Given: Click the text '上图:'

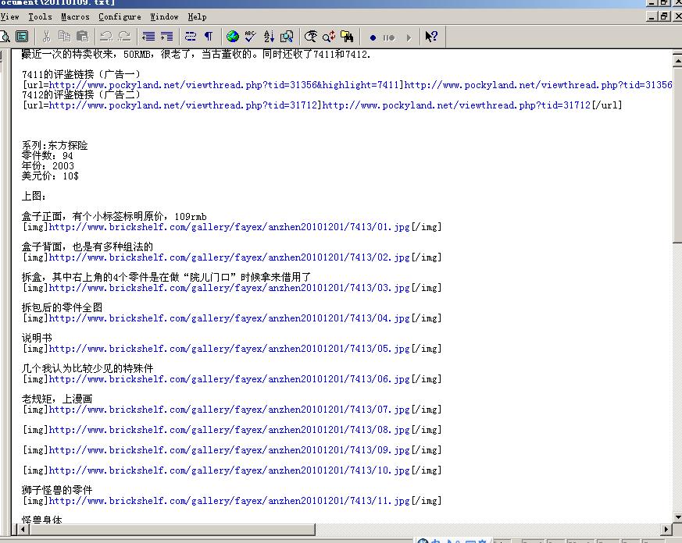Looking at the screenshot, I should click(x=34, y=197).
